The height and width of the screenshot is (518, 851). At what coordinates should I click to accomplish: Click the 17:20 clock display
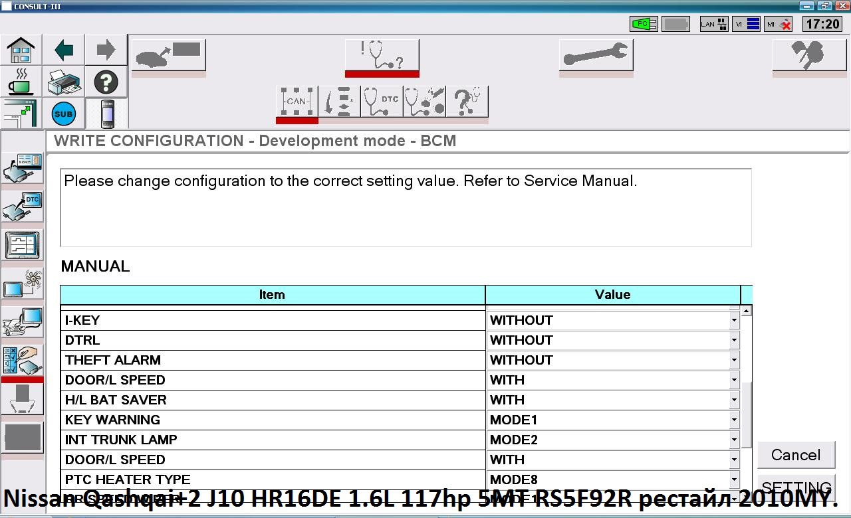tap(822, 24)
